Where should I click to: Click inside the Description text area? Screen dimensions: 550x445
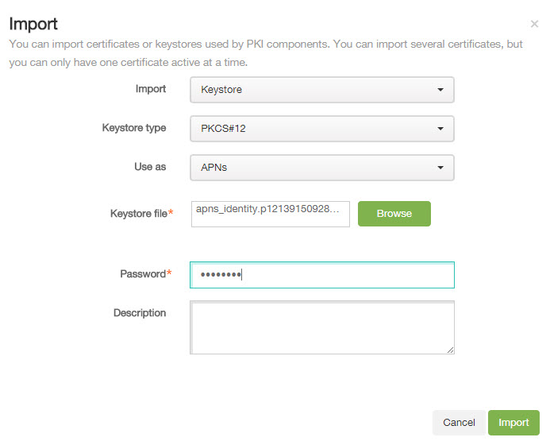point(322,327)
